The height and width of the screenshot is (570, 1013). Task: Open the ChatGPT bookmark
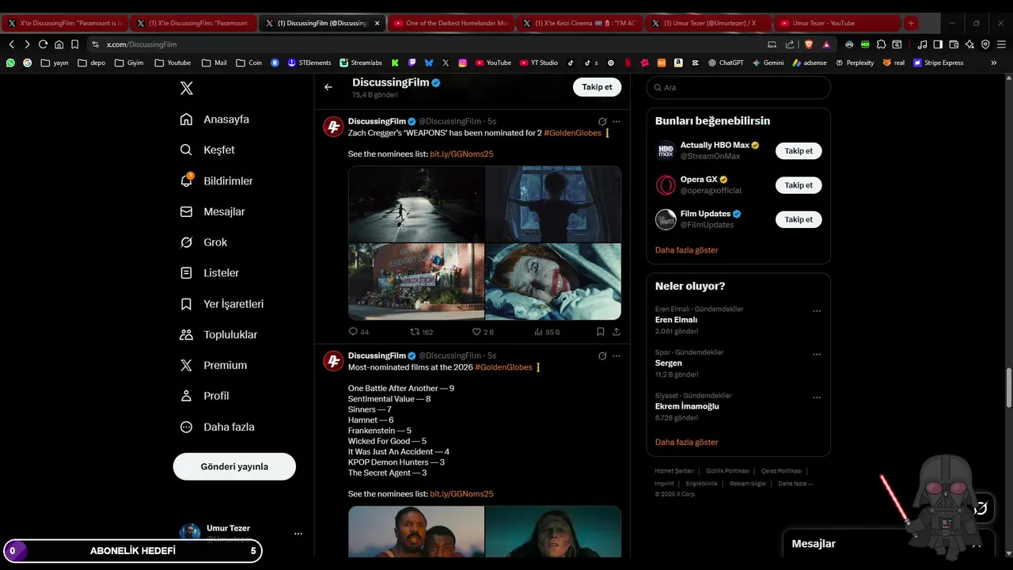point(726,63)
